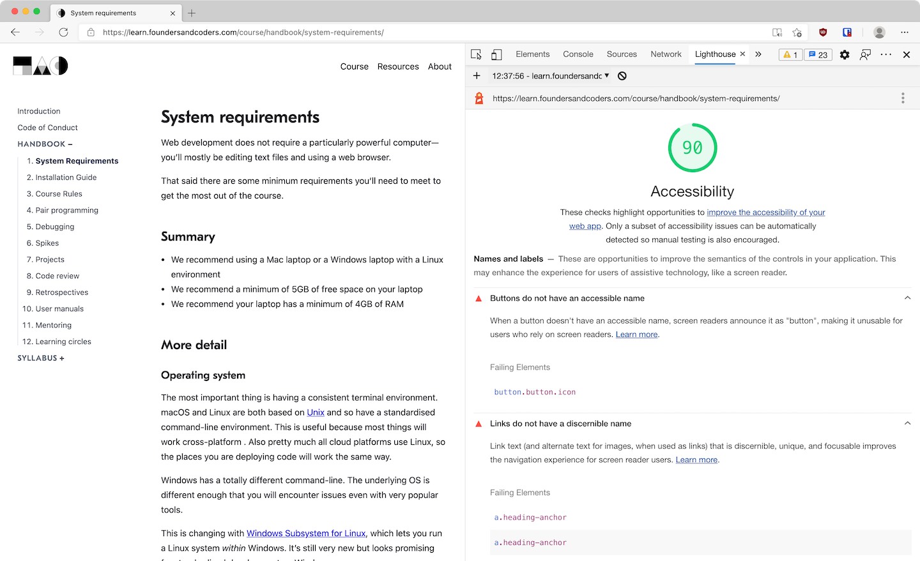
Task: Click Learn more under Links audit
Action: pyautogui.click(x=696, y=460)
